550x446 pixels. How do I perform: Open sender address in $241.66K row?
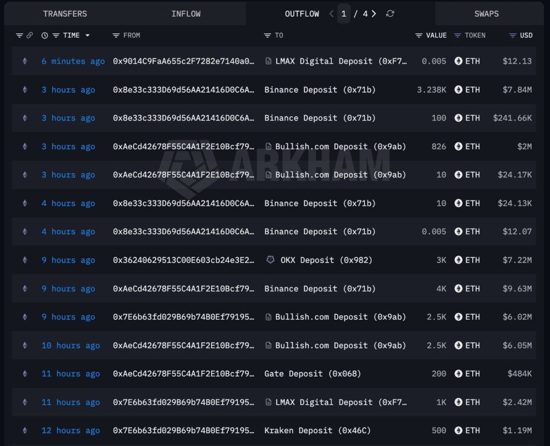pyautogui.click(x=184, y=118)
